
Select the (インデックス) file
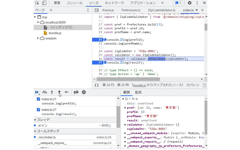[63, 27]
